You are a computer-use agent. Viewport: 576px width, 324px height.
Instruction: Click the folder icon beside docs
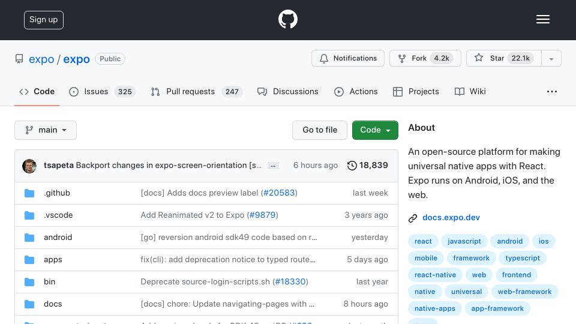(29, 304)
